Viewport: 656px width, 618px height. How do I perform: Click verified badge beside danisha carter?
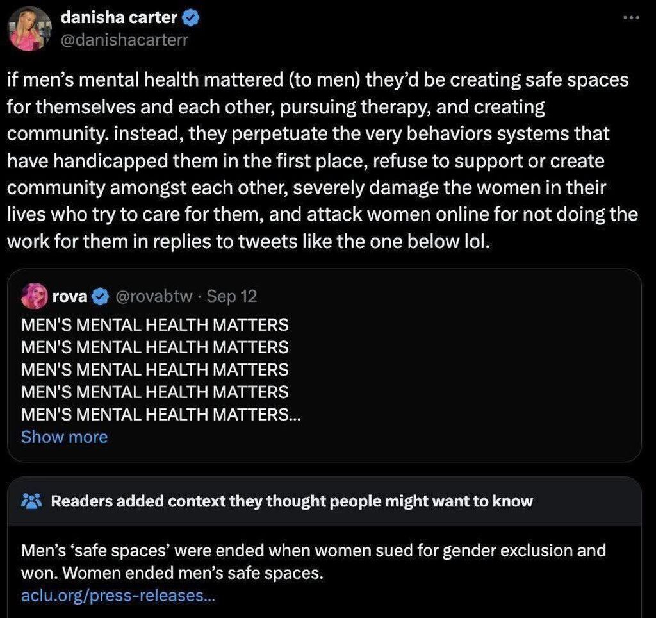pos(191,19)
